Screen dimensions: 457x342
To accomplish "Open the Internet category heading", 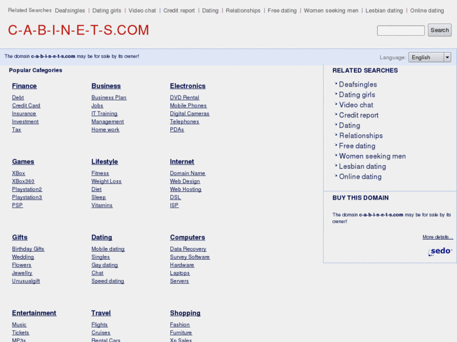I will coord(182,162).
